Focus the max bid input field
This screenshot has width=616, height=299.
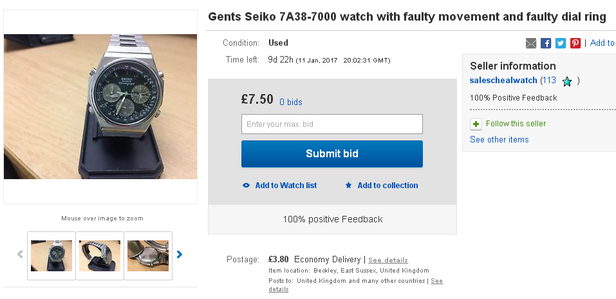pos(331,124)
